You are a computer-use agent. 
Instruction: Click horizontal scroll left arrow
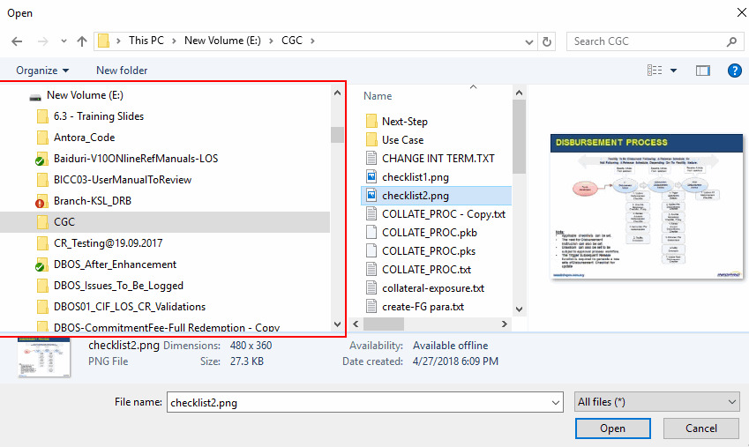[356, 324]
